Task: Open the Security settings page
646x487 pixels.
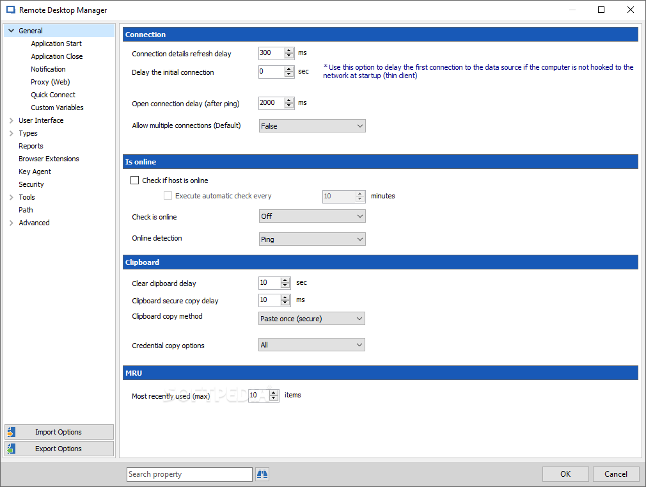Action: [x=31, y=184]
